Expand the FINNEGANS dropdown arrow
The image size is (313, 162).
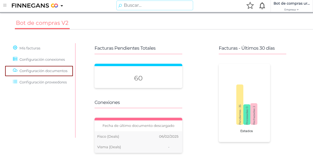coord(62,6)
